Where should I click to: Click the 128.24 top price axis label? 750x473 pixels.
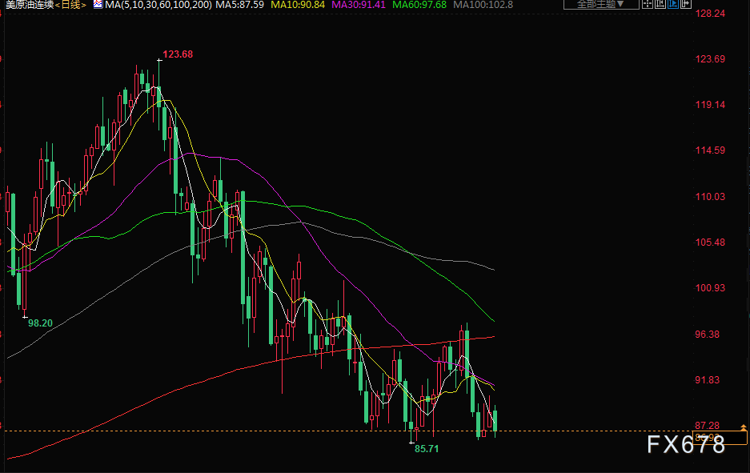(711, 14)
